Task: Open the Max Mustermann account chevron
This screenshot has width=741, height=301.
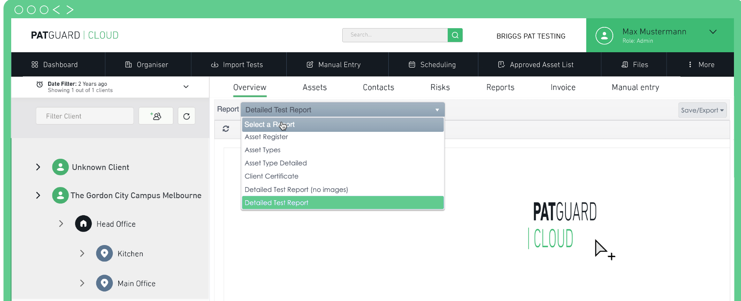Action: (713, 32)
